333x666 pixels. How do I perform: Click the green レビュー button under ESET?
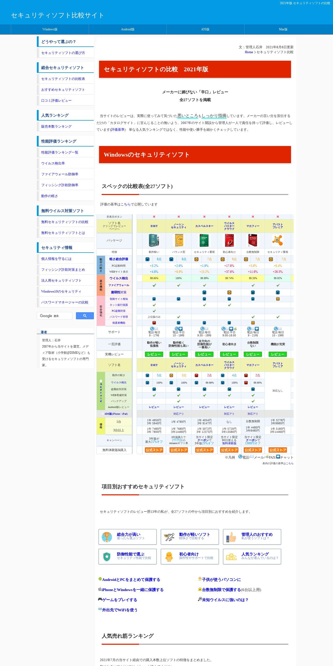[154, 354]
